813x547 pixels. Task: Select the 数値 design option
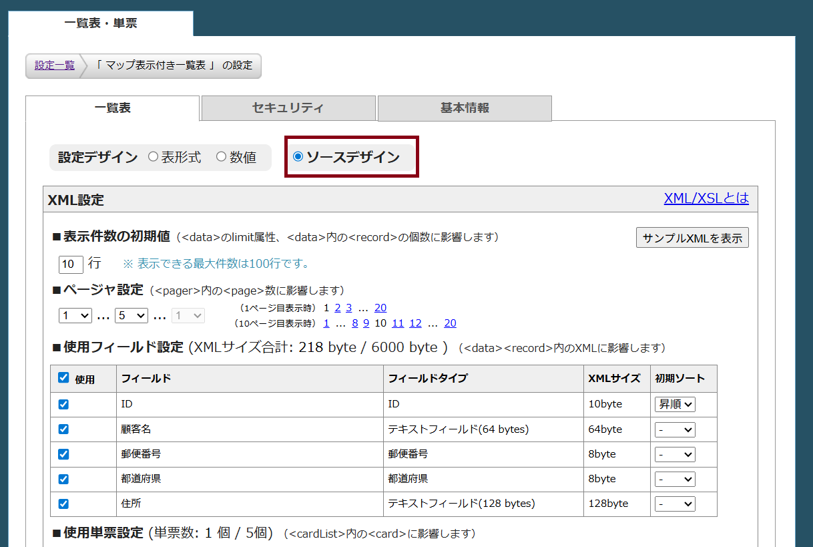tap(222, 157)
